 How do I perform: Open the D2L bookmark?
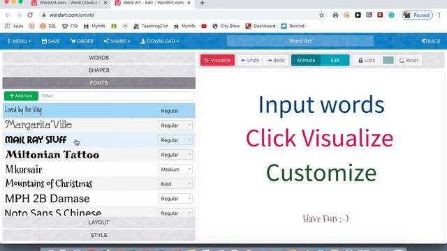coord(48,26)
